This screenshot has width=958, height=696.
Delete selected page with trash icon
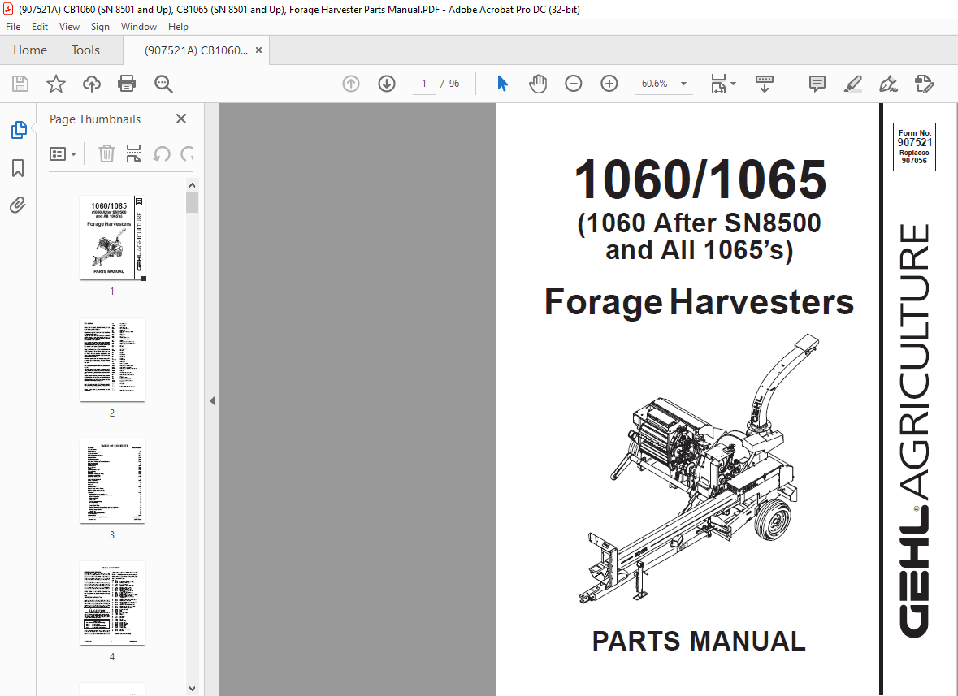pyautogui.click(x=106, y=153)
